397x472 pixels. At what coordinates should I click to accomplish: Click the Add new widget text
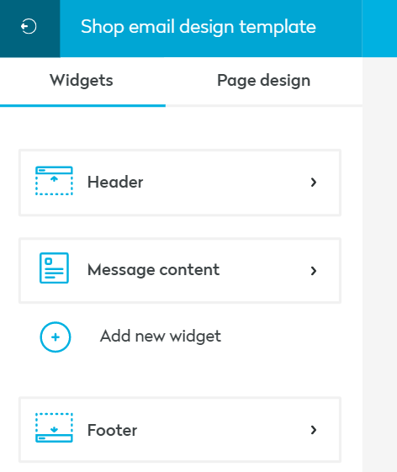161,337
